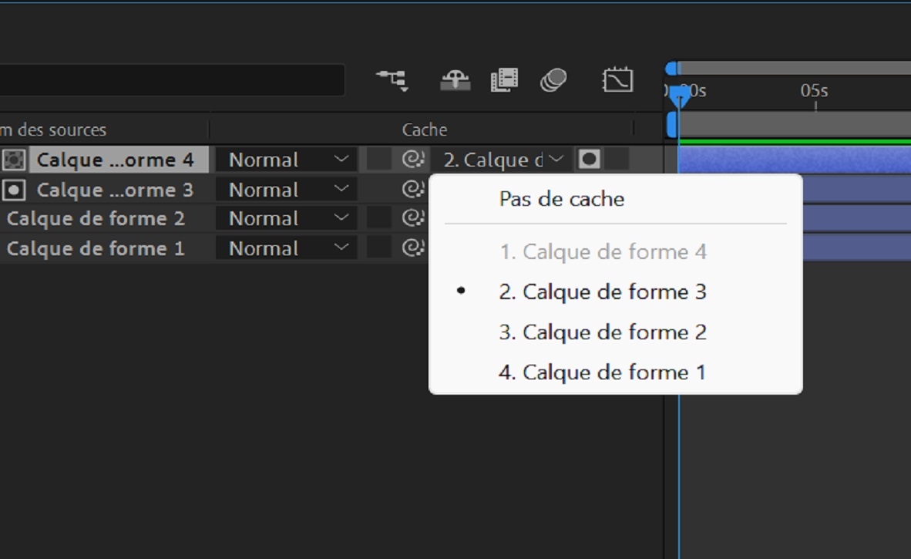Toggle hide shy layers icon
The image size is (911, 559).
(455, 79)
